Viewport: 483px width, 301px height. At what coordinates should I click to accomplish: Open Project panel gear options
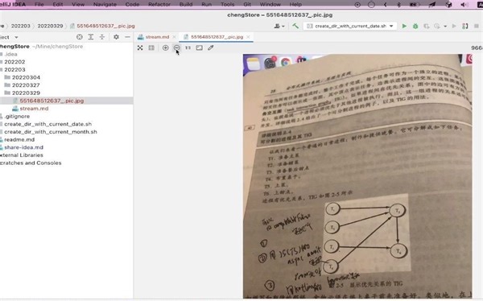(x=116, y=37)
